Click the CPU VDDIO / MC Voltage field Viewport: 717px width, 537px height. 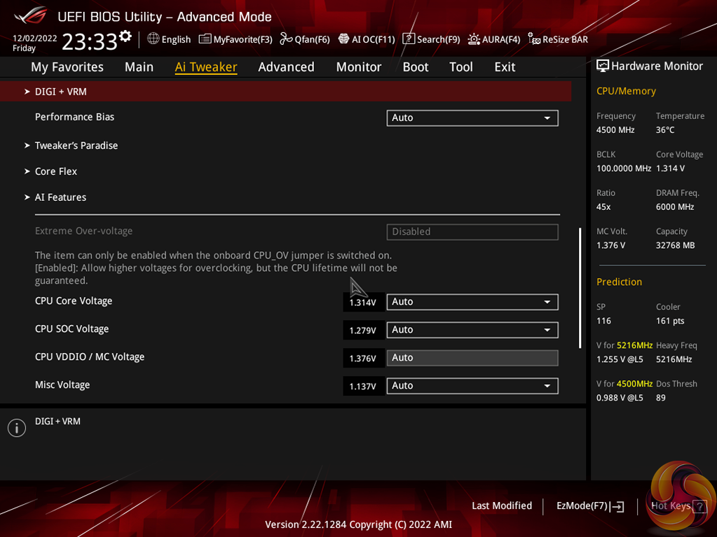(x=472, y=358)
